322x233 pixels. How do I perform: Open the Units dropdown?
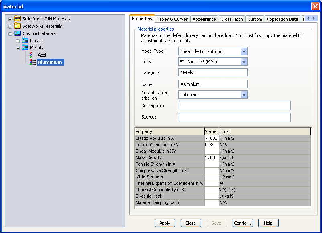click(244, 62)
